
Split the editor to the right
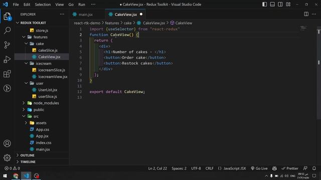point(306,14)
